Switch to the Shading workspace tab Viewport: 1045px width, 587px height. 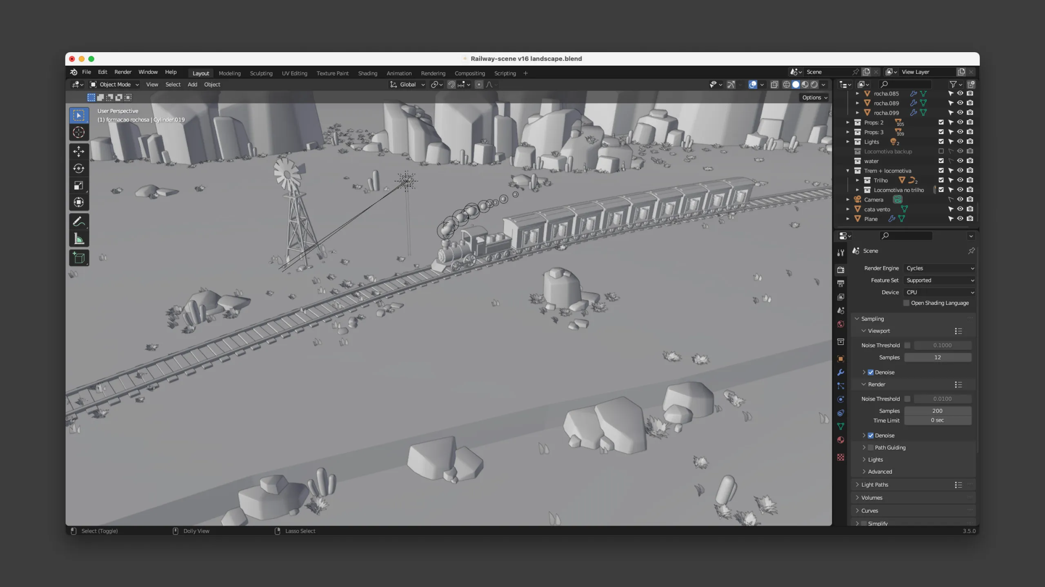(x=367, y=73)
